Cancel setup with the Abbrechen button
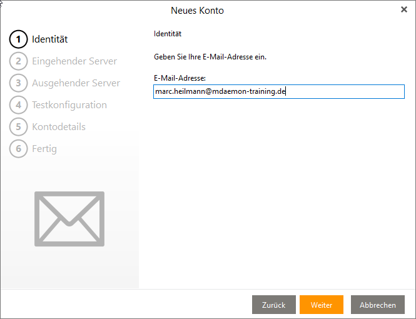This screenshot has height=319, width=416. click(x=377, y=305)
